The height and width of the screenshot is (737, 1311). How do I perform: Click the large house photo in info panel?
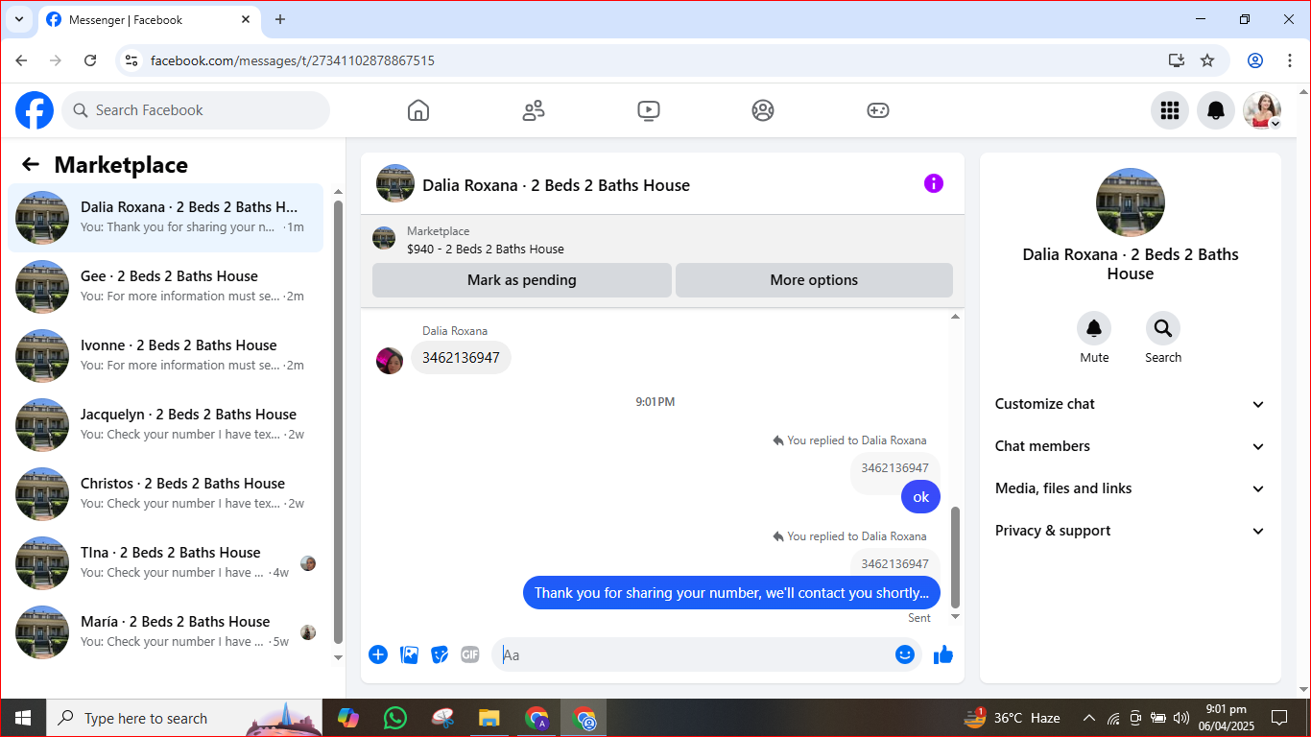coord(1131,202)
